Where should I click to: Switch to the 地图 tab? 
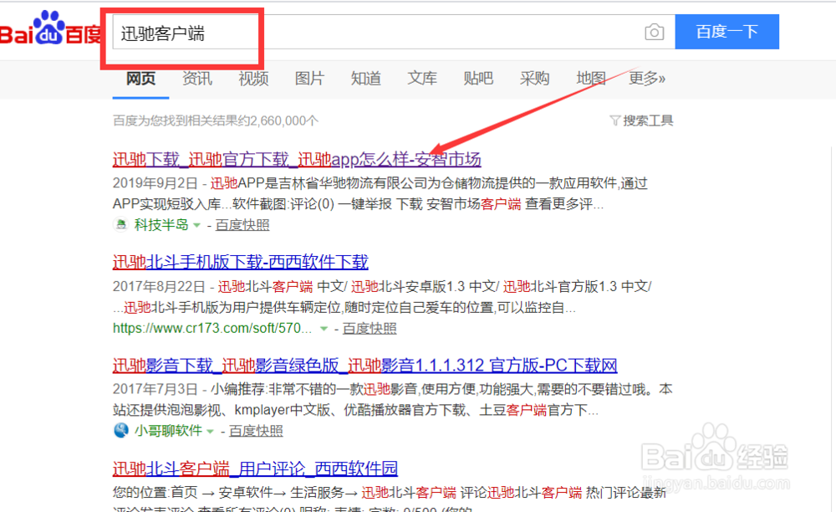(x=591, y=79)
